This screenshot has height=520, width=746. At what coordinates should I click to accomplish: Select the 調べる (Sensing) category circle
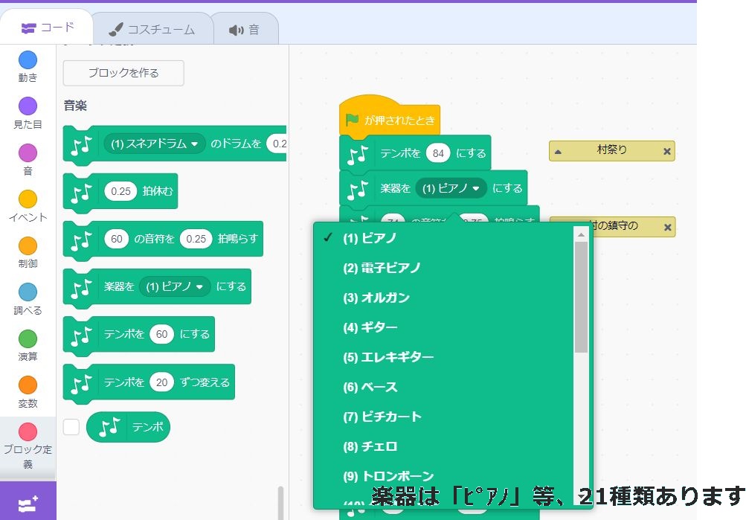28,292
